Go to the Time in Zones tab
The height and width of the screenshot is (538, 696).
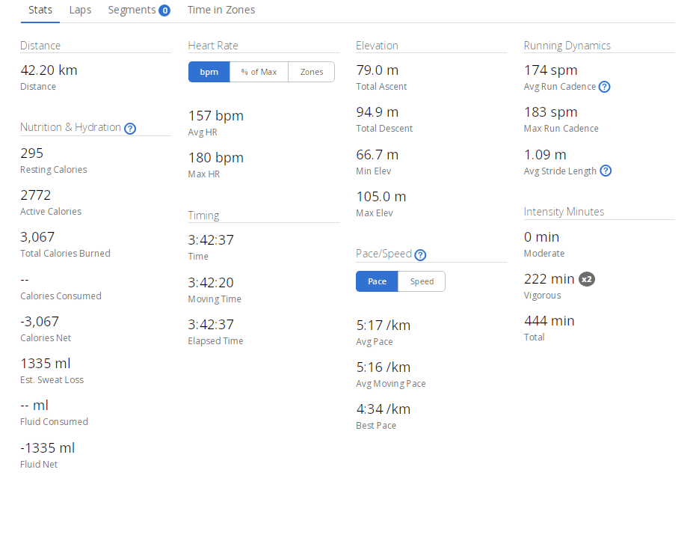click(x=221, y=10)
